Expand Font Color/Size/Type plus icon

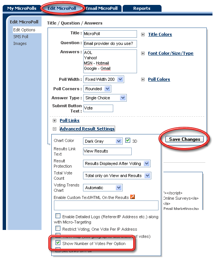(143, 53)
